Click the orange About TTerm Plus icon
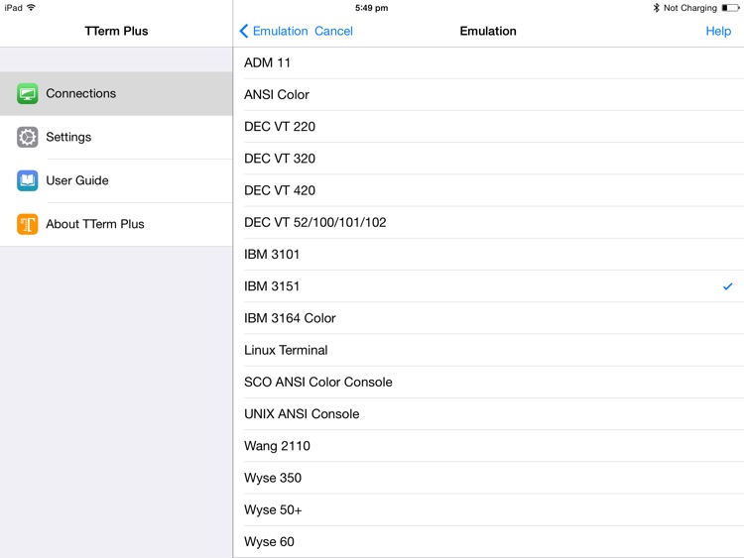Image resolution: width=744 pixels, height=558 pixels. pos(28,224)
